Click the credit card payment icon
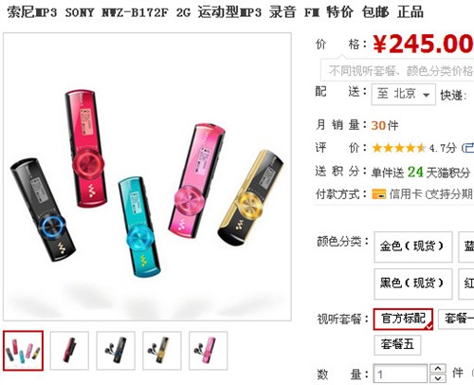474x385 pixels. [x=379, y=193]
